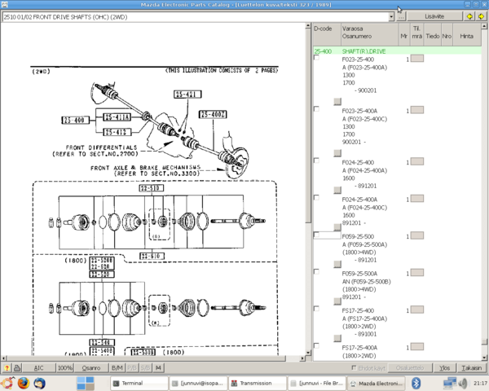Click quantity field for part F024-25-400A
Image resolution: width=489 pixels, height=391 pixels.
[417, 198]
